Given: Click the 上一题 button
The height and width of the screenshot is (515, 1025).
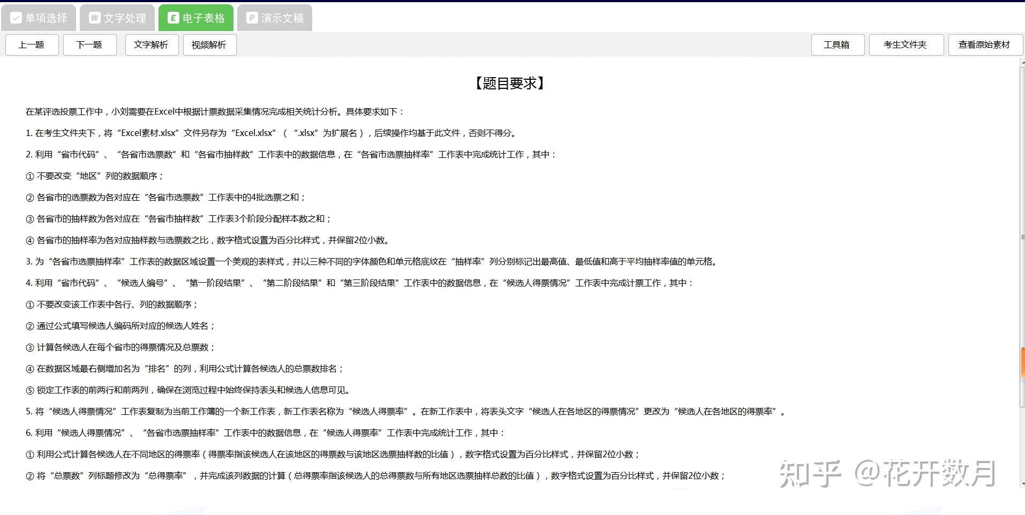Looking at the screenshot, I should pyautogui.click(x=32, y=45).
